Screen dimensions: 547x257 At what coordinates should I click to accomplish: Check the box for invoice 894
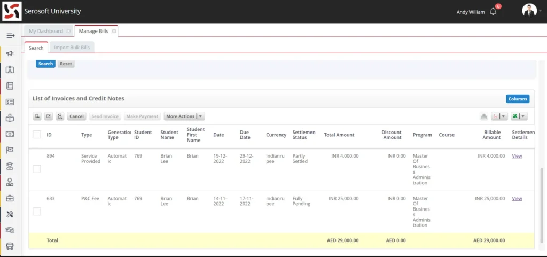37,169
